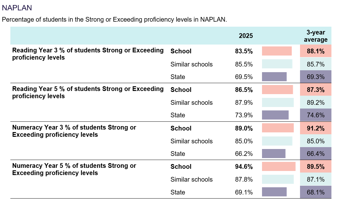The width and height of the screenshot is (344, 213).
Task: Click the 3-year average column header
Action: pos(316,36)
